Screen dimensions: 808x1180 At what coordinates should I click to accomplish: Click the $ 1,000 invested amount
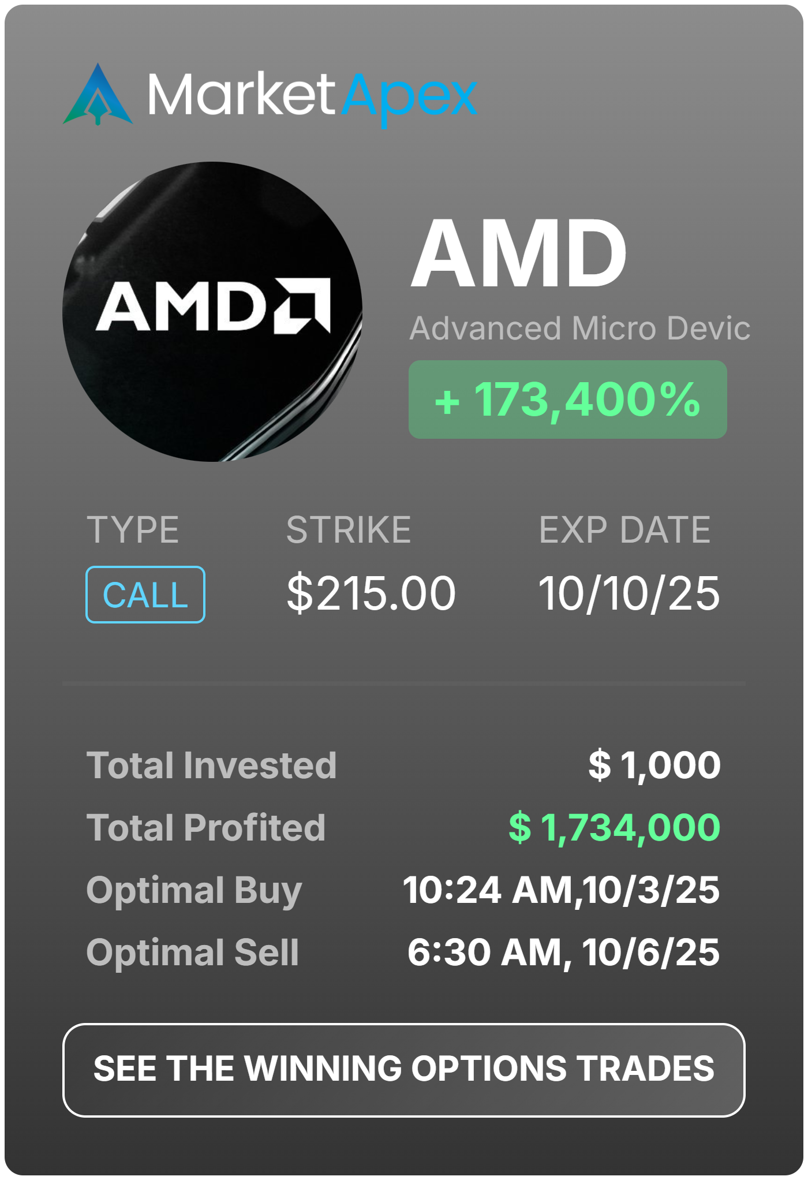(654, 765)
